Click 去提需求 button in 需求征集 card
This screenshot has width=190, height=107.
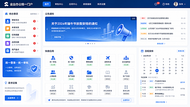point(13,98)
